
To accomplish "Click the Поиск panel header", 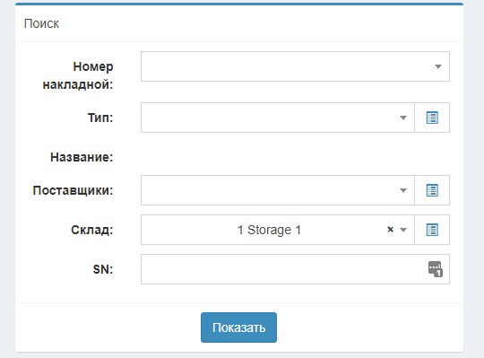I will [41, 23].
